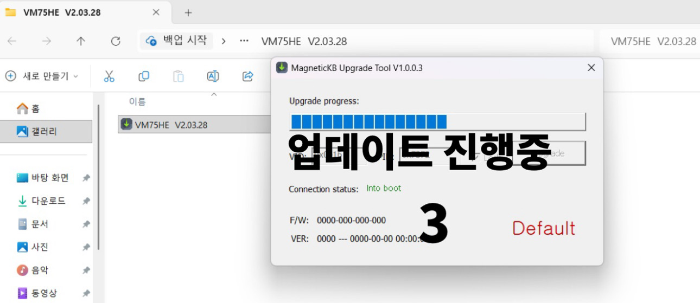
Task: Open 갤러리 in the sidebar
Action: [46, 131]
